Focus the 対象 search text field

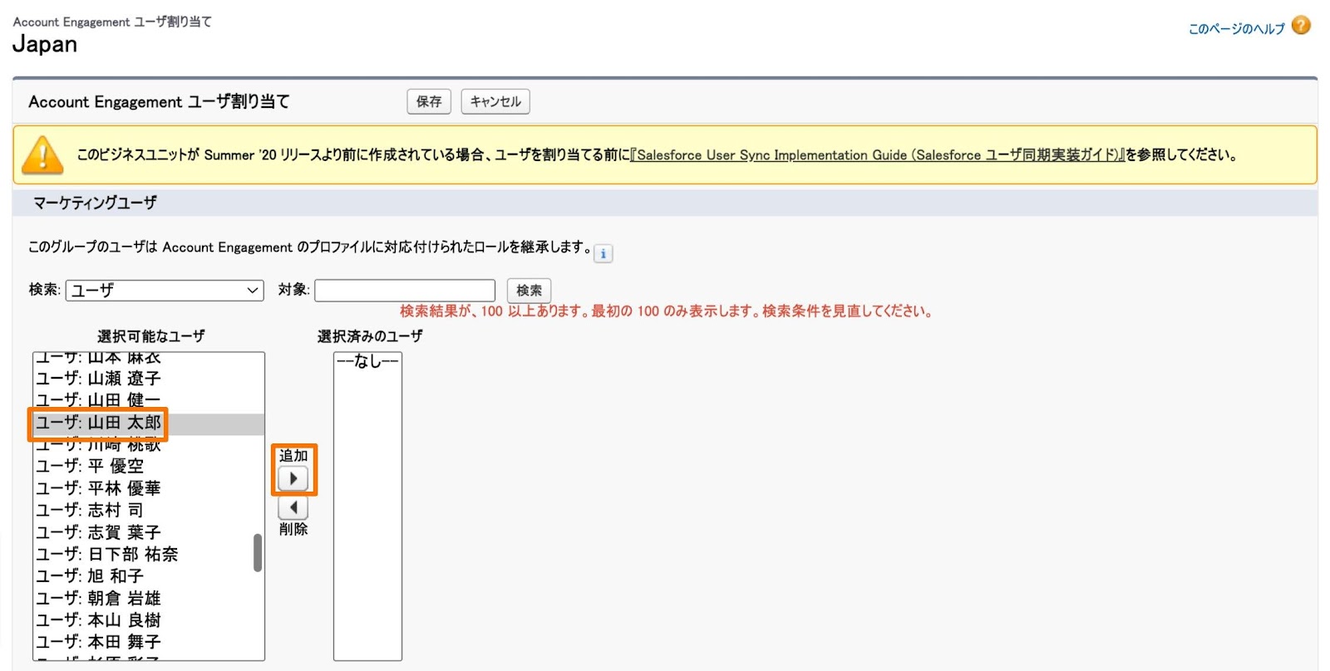click(x=405, y=290)
